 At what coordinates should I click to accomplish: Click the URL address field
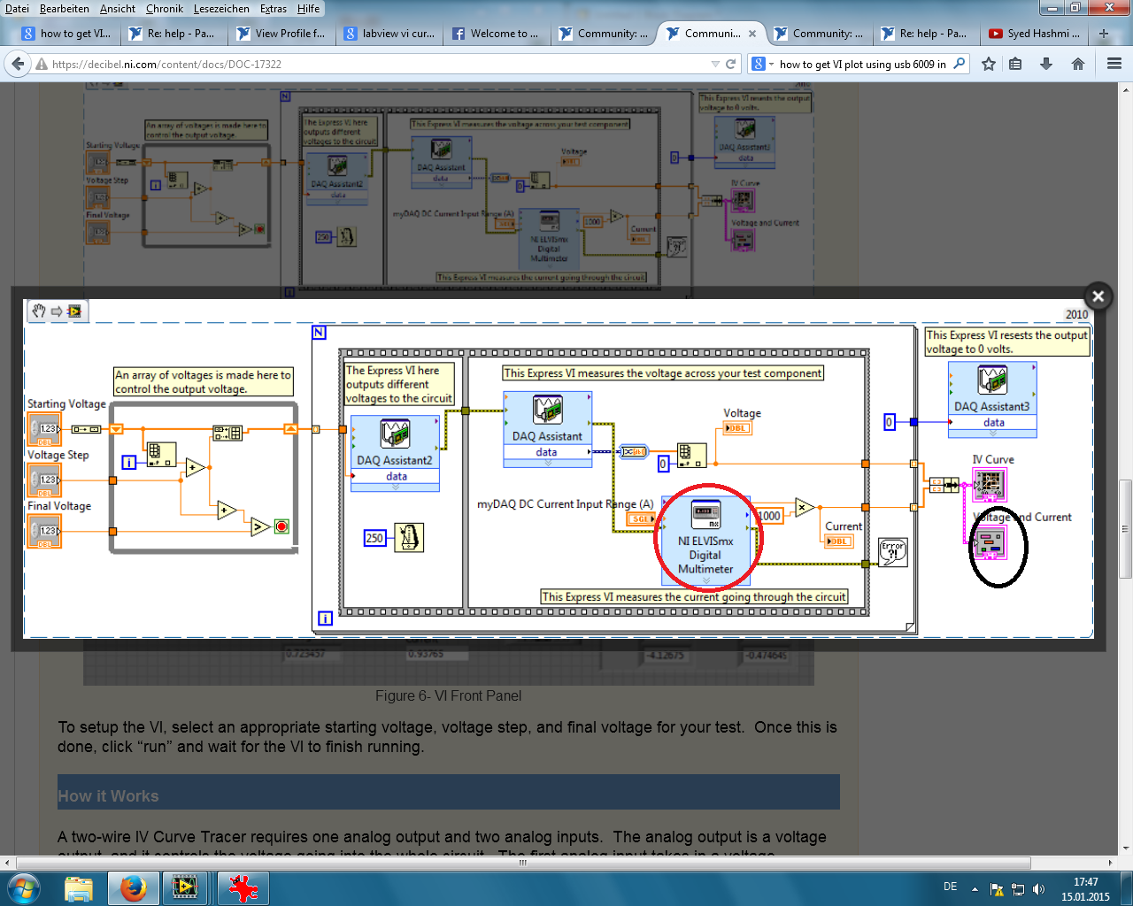tap(379, 64)
